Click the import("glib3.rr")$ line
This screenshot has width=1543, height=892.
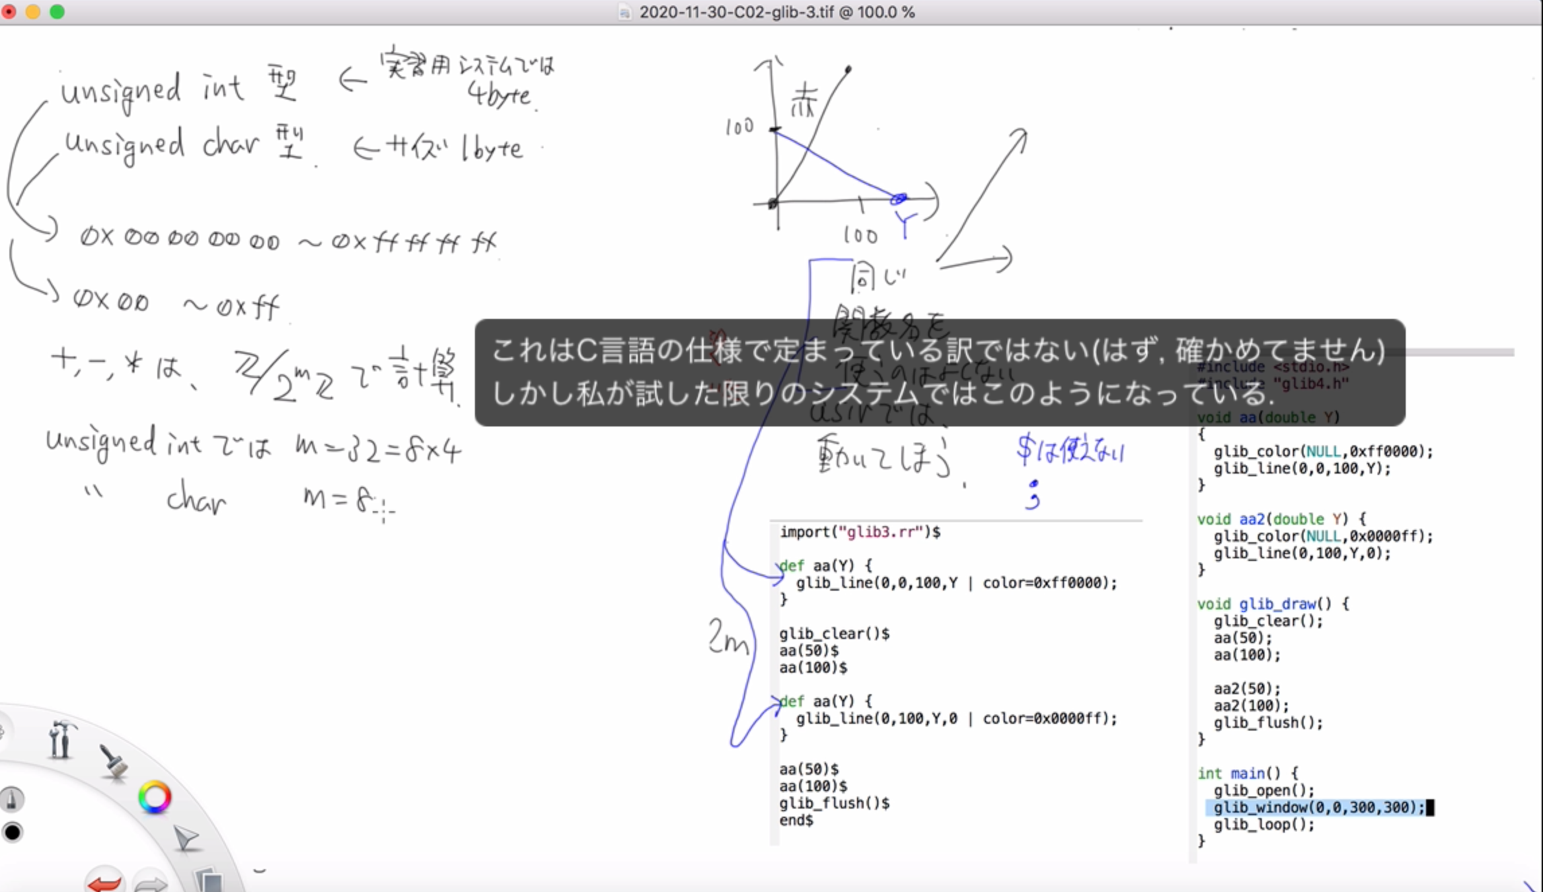tap(860, 532)
